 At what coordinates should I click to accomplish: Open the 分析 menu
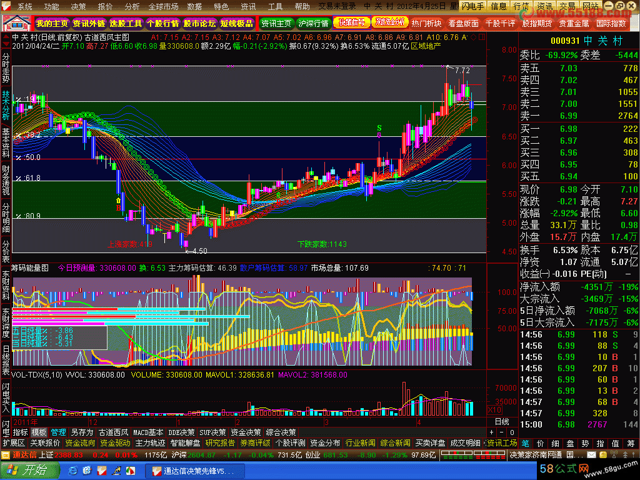pos(132,6)
